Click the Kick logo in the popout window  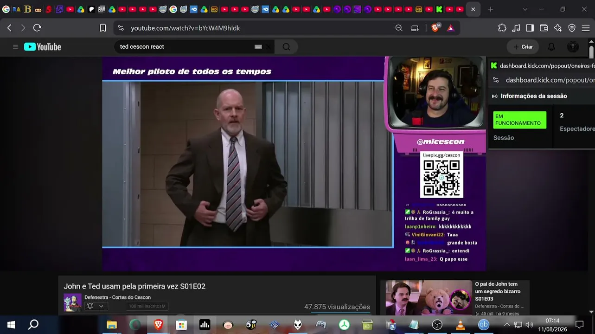494,66
